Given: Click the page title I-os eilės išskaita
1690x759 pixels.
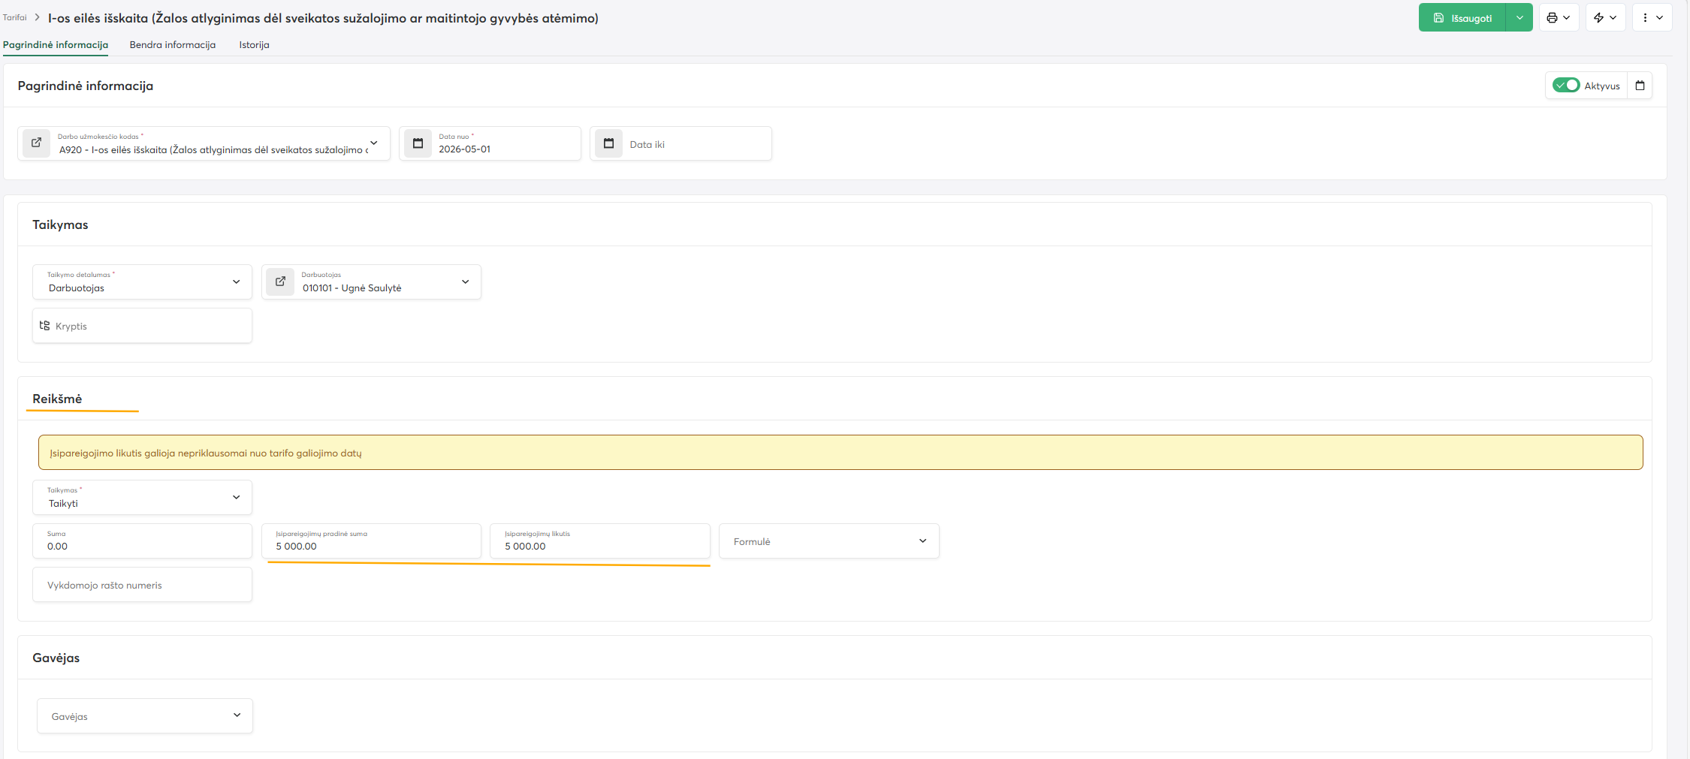Looking at the screenshot, I should tap(323, 18).
